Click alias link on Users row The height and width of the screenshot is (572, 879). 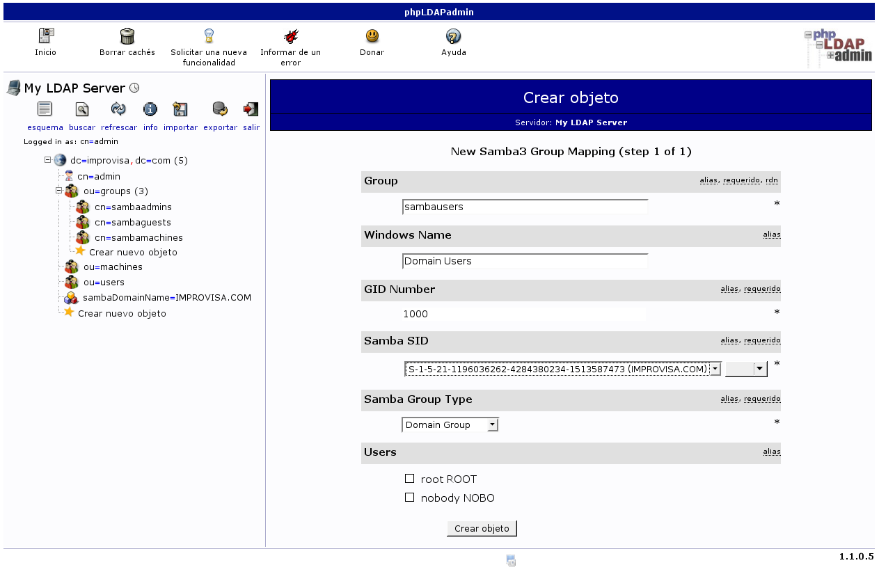(x=772, y=452)
